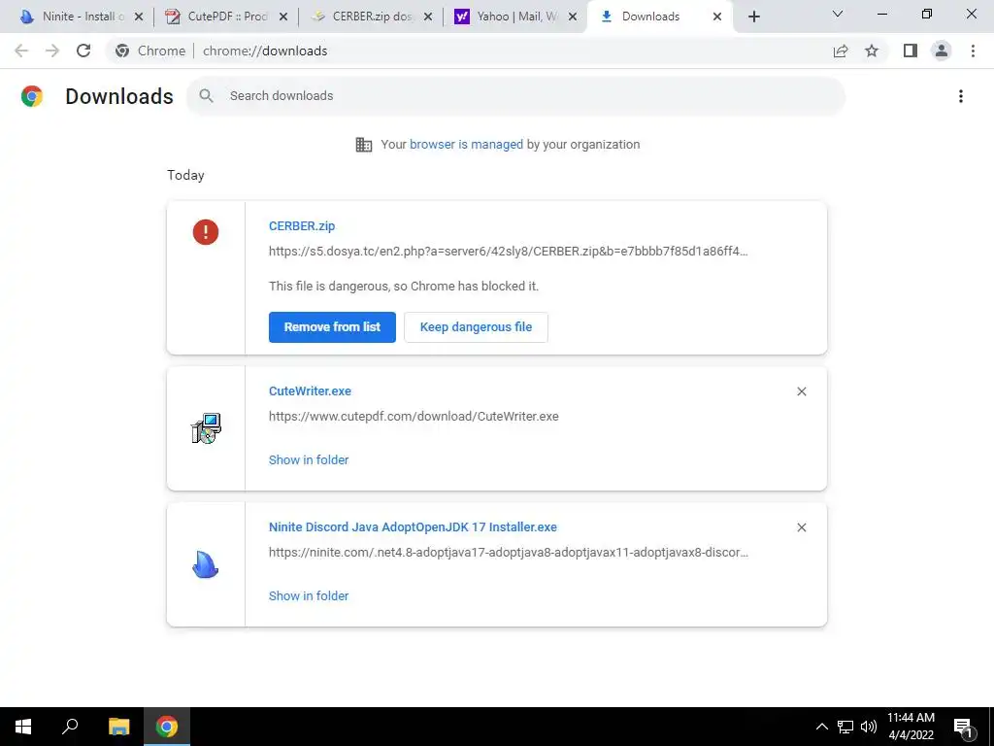Click the Ninite installer file icon
This screenshot has width=994, height=746.
pos(206,564)
